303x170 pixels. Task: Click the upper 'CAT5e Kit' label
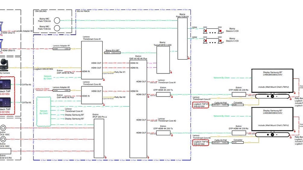point(26,85)
